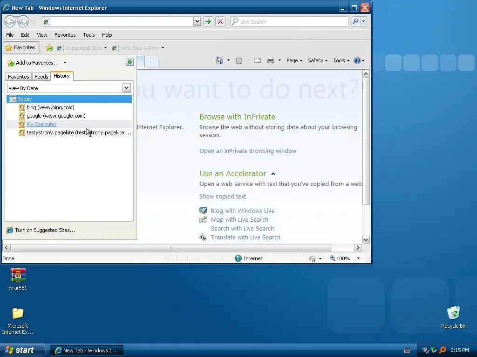Select the History tab
The width and height of the screenshot is (477, 357).
[62, 76]
